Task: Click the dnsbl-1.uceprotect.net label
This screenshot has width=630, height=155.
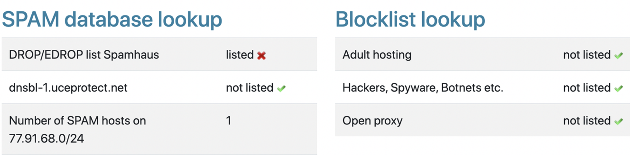Action: coord(68,88)
